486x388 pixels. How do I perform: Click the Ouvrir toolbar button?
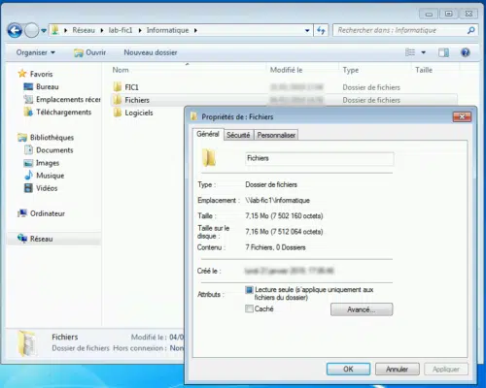coord(90,52)
